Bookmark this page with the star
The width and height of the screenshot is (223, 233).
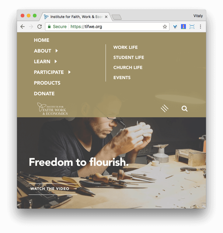[165, 27]
